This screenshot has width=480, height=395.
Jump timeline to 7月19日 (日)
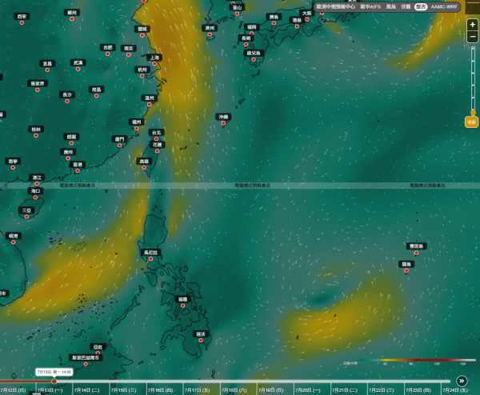click(x=271, y=390)
